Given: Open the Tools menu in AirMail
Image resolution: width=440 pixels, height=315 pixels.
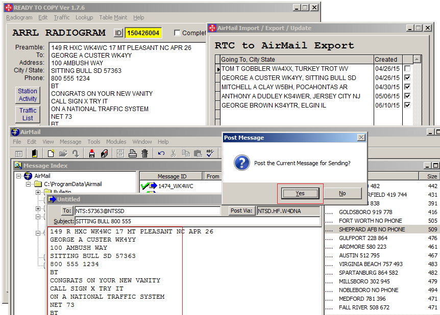Looking at the screenshot, I should coord(94,142).
